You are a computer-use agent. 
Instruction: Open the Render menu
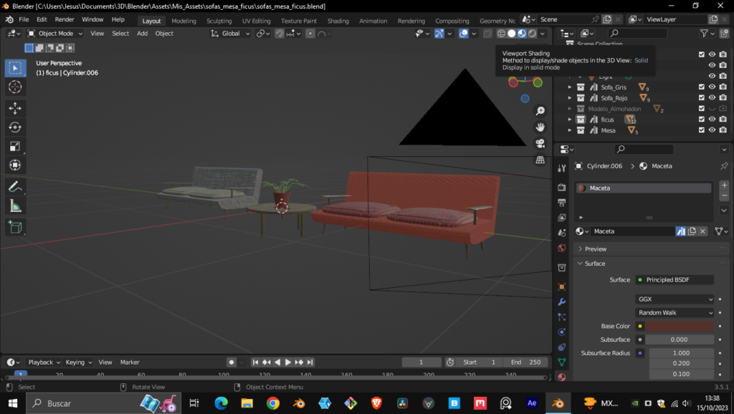65,19
